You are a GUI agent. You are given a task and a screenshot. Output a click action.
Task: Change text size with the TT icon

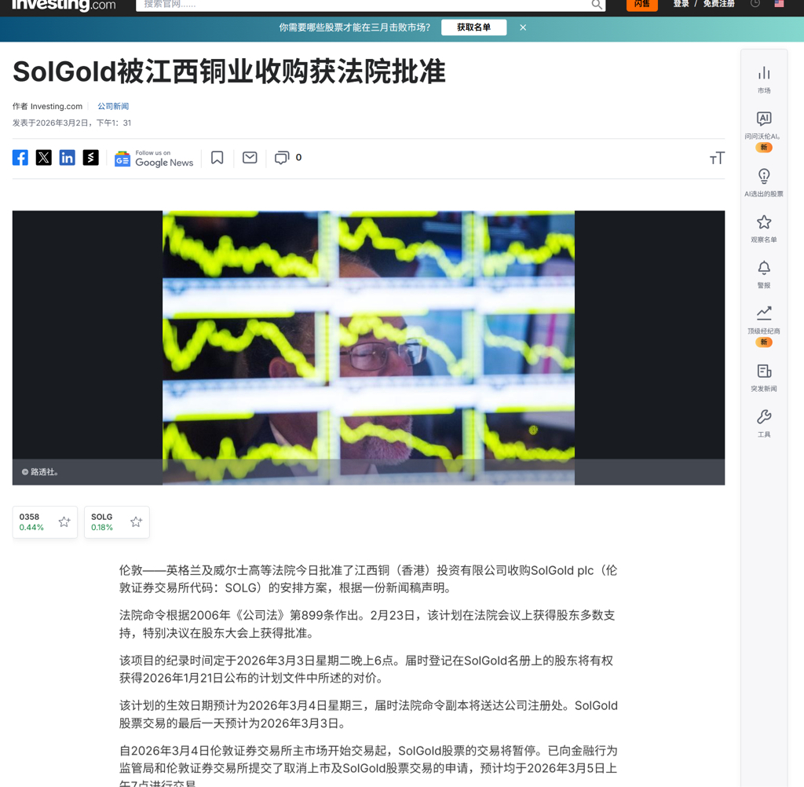[x=717, y=158]
